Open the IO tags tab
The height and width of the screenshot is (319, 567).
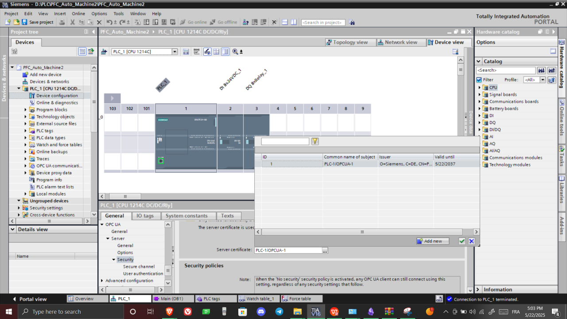coord(145,216)
